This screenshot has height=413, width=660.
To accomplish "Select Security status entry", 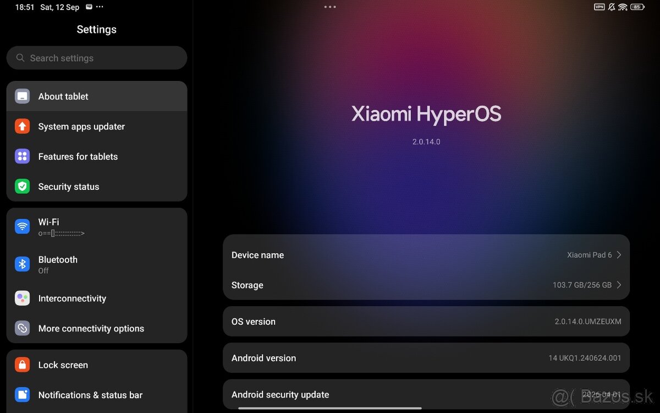I will [x=97, y=187].
